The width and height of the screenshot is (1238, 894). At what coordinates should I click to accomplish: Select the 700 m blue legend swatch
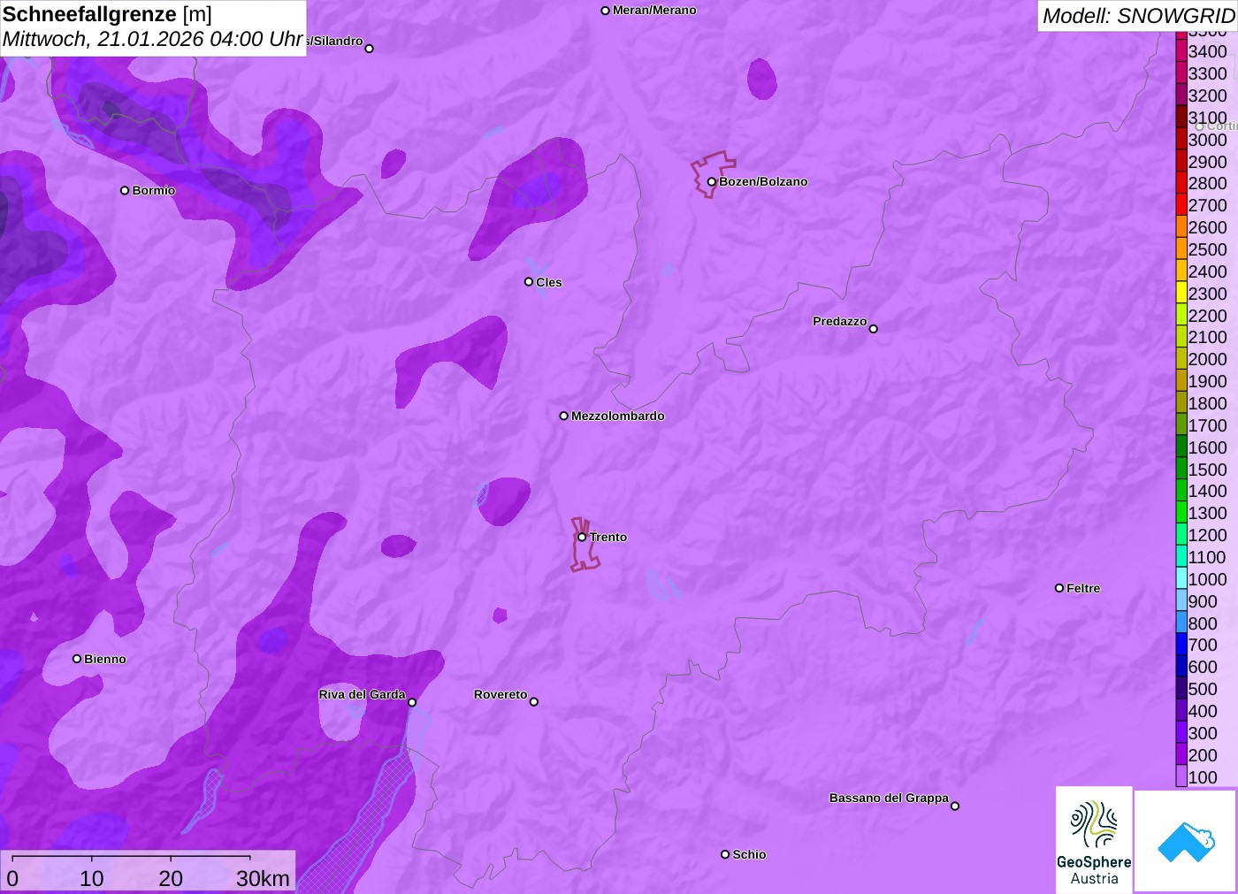click(1181, 645)
